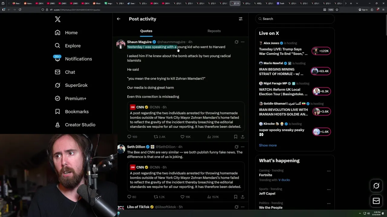Open the floating Grok button

[x=376, y=186]
